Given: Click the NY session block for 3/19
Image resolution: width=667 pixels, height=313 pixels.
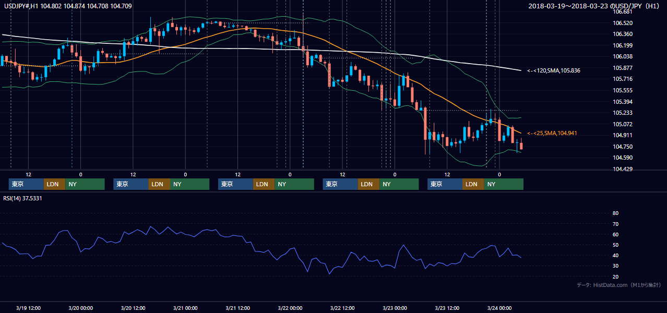Looking at the screenshot, I should [x=85, y=184].
